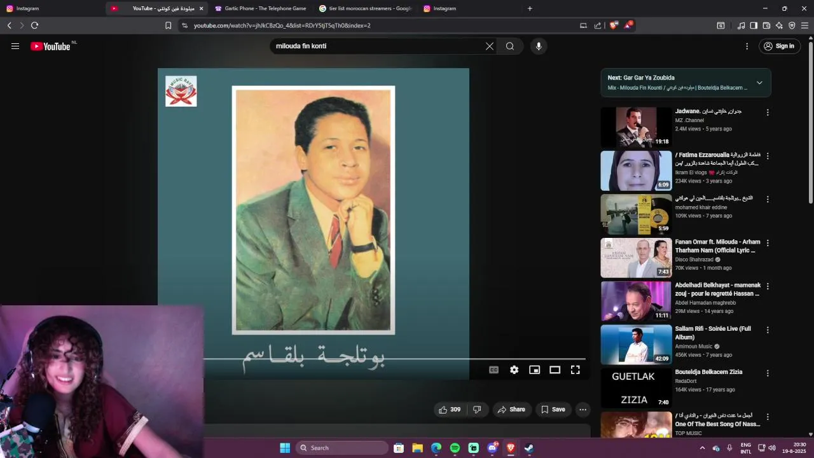Reload the current page

coord(34,25)
